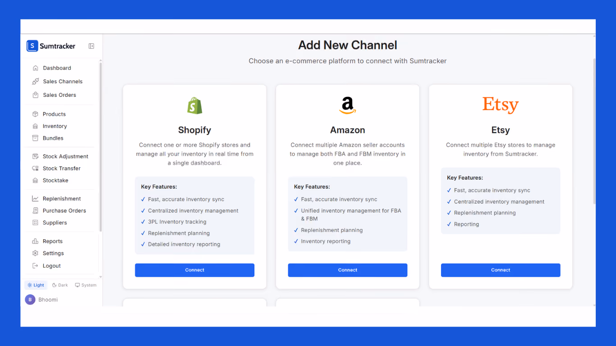
Task: Click the Amazon logo
Action: click(x=348, y=106)
